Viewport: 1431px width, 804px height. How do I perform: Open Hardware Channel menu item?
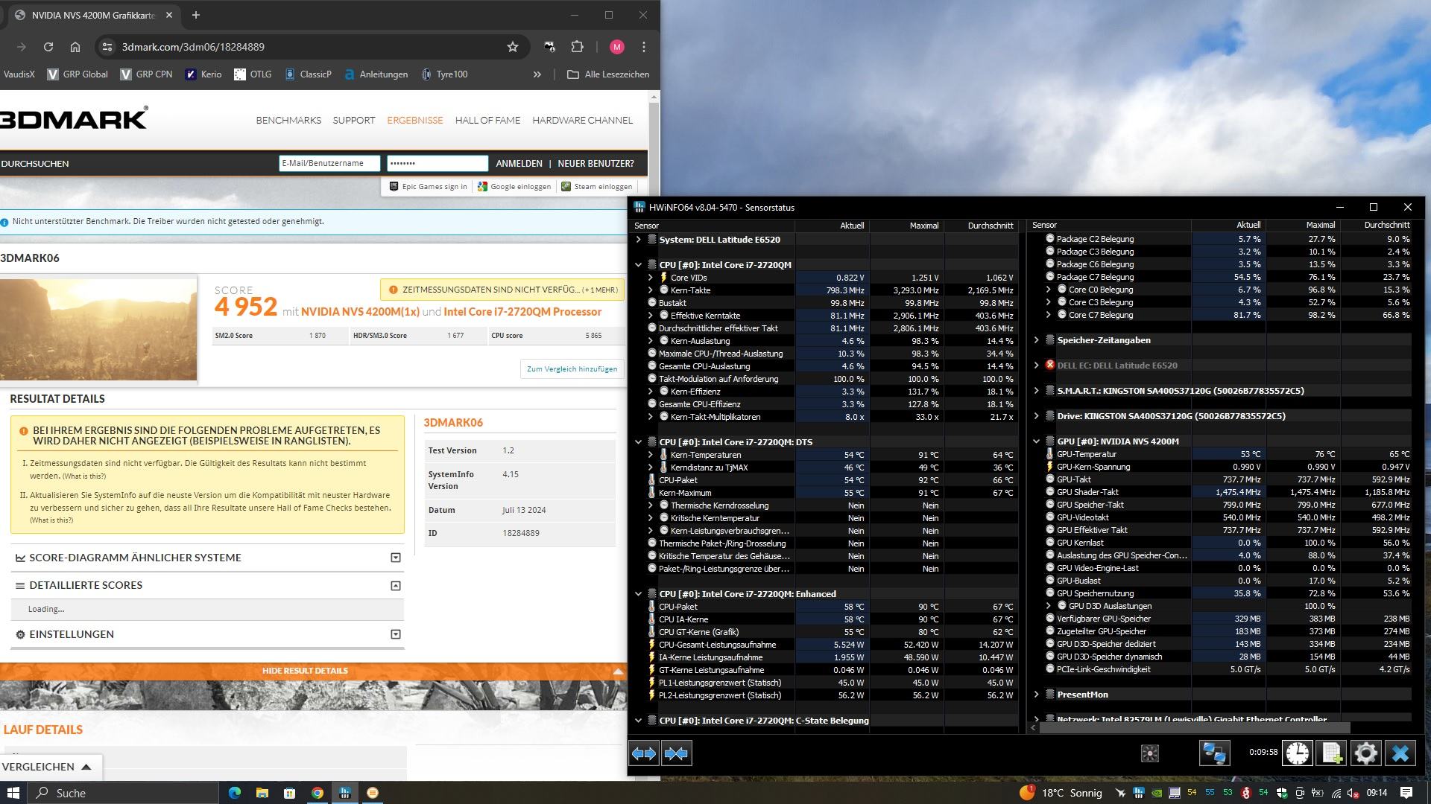tap(582, 121)
